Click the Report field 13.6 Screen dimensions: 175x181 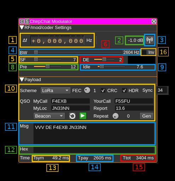tap(134, 108)
